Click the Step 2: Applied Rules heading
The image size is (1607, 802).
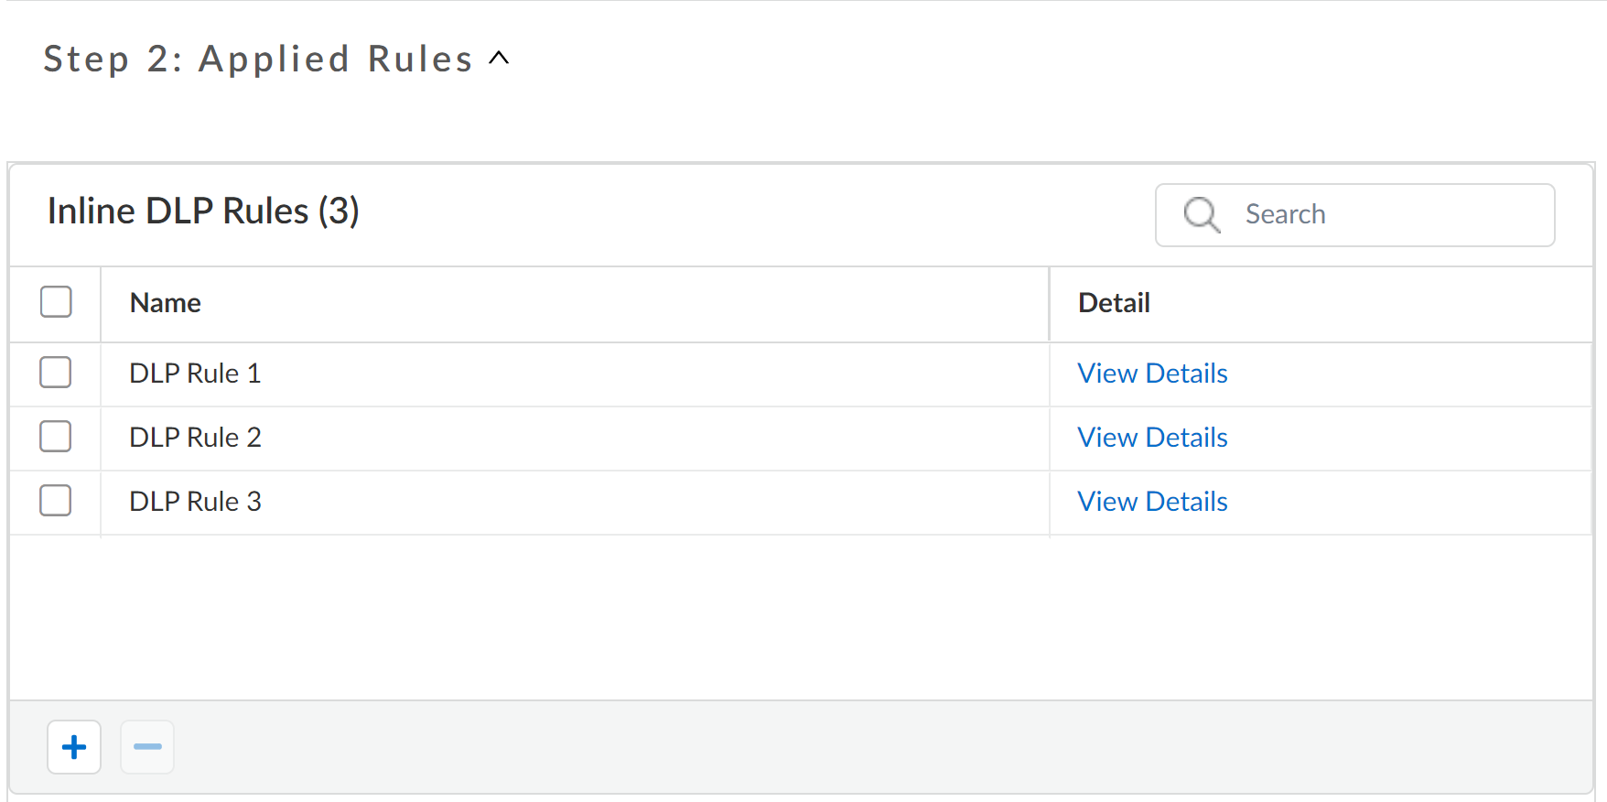coord(257,59)
